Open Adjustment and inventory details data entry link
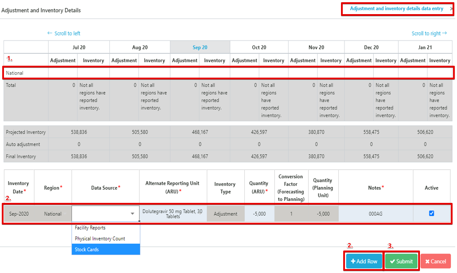 [x=397, y=9]
